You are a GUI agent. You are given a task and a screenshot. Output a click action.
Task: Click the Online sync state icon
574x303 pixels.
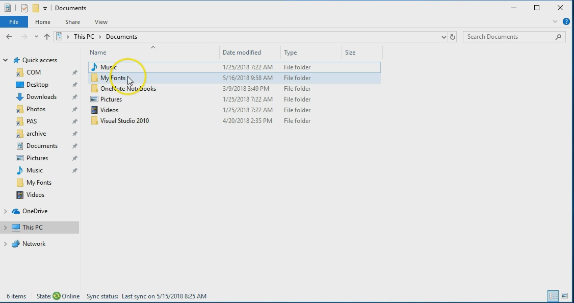coord(57,296)
